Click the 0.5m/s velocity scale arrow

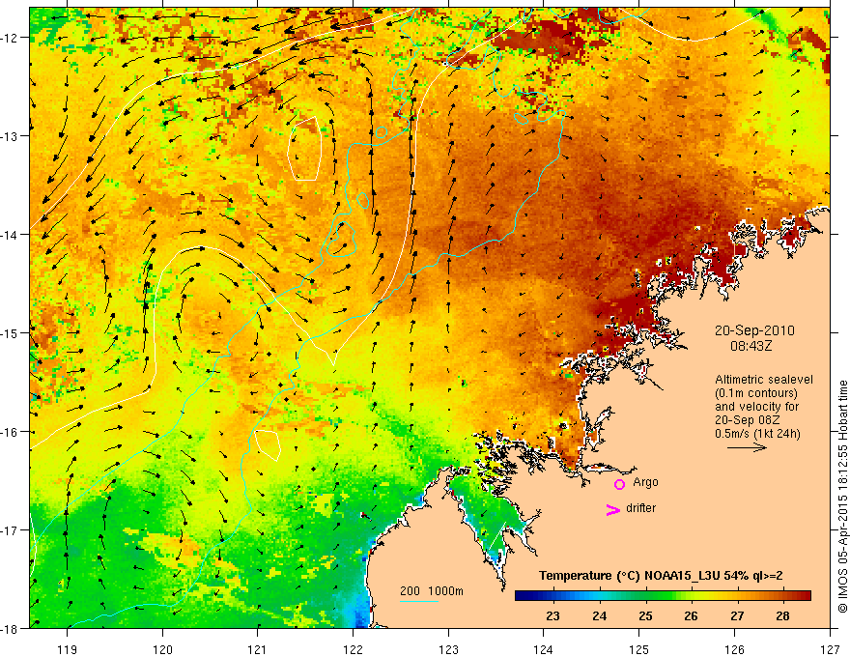[x=747, y=447]
